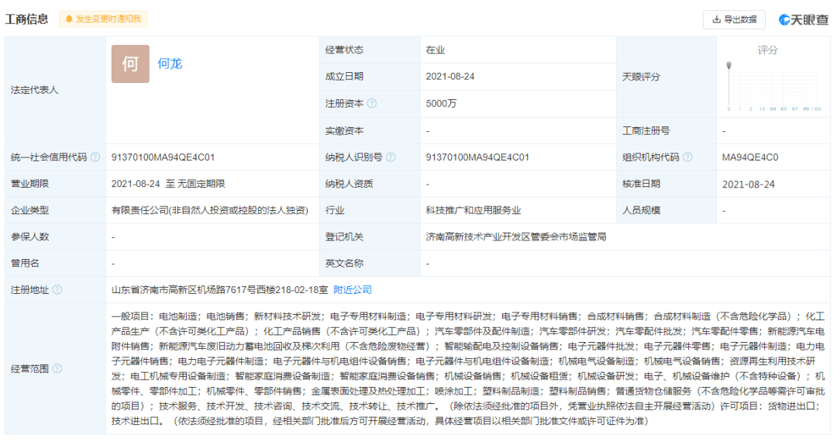The height and width of the screenshot is (442, 837).
Task: Click help icon beside 纳税人识别号
Action: tap(391, 157)
